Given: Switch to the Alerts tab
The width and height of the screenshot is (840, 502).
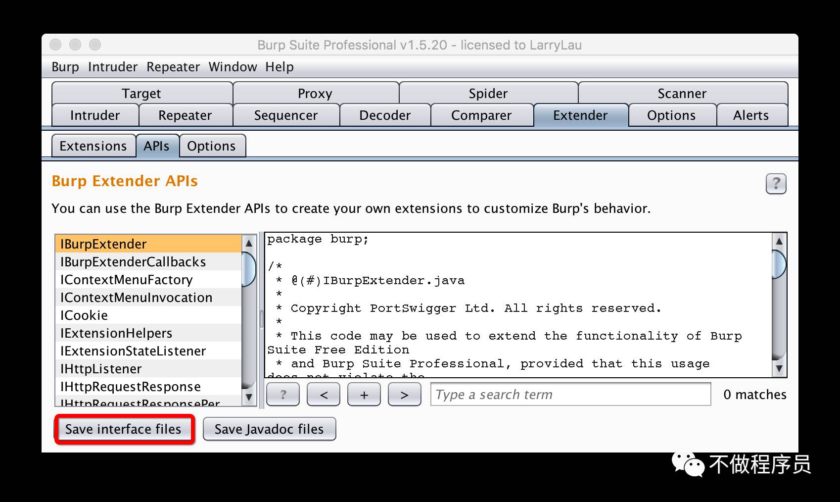Looking at the screenshot, I should 751,115.
